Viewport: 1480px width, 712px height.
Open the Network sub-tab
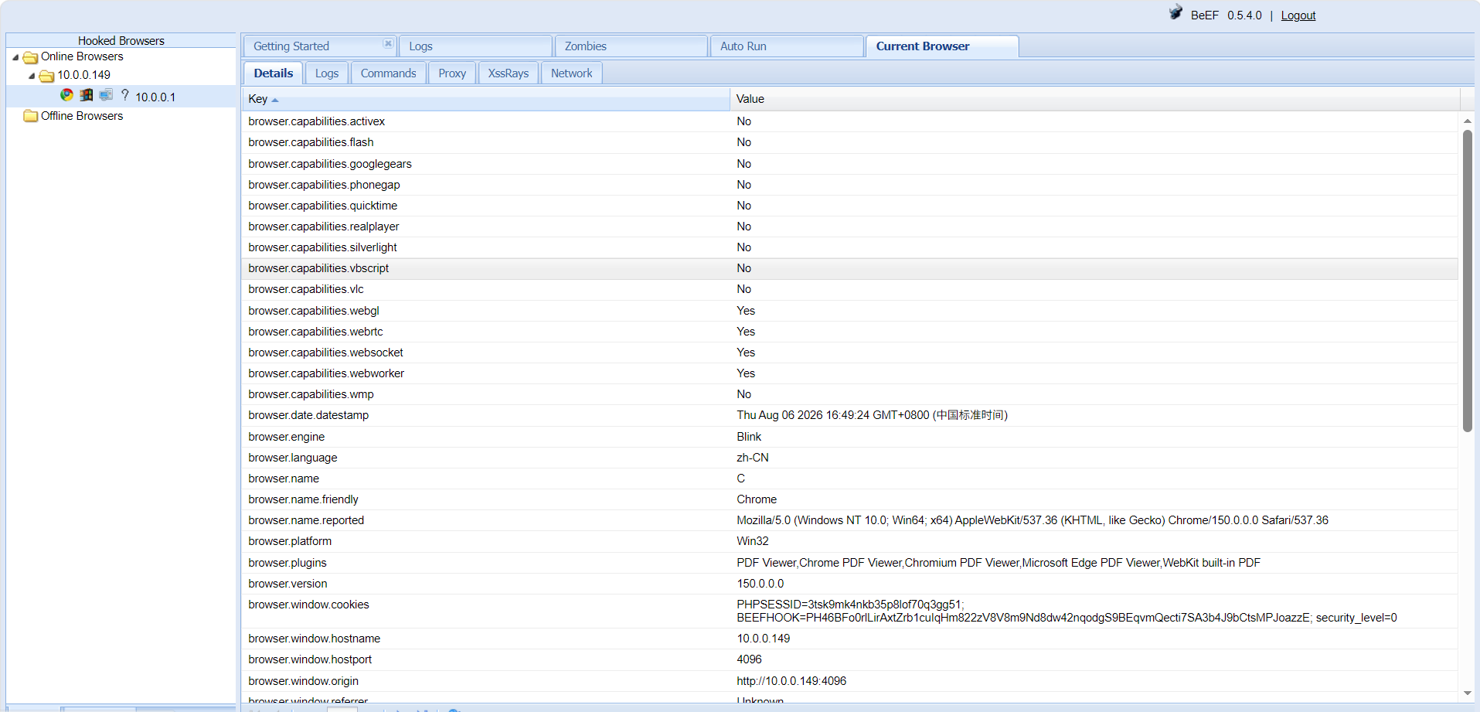point(572,73)
